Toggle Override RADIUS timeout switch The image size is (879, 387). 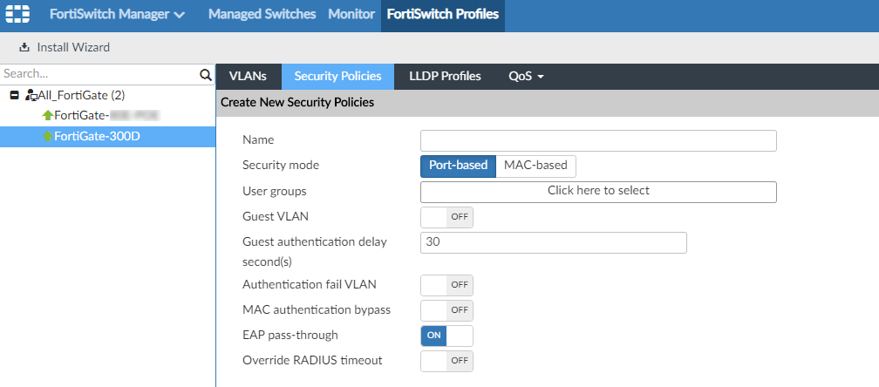(446, 360)
